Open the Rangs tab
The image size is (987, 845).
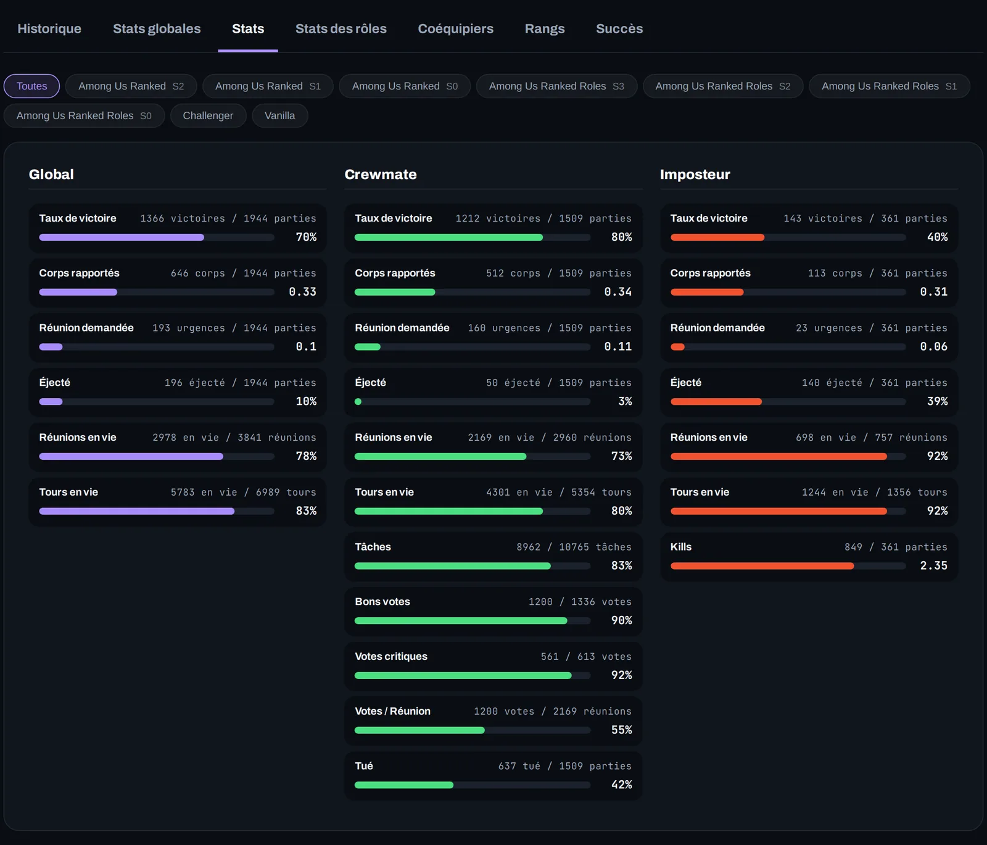(545, 28)
